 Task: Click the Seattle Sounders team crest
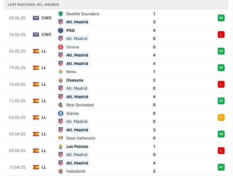61,14
